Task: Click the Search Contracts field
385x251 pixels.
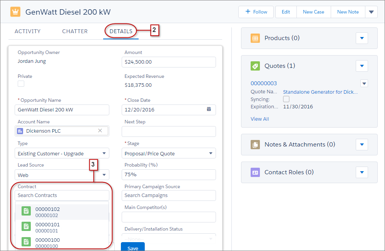Action: pos(62,195)
